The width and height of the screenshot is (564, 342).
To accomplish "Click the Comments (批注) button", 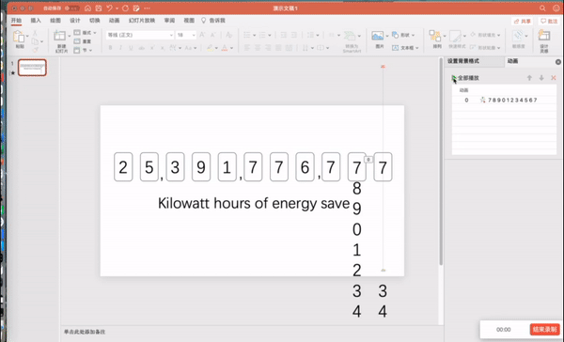I will (549, 22).
